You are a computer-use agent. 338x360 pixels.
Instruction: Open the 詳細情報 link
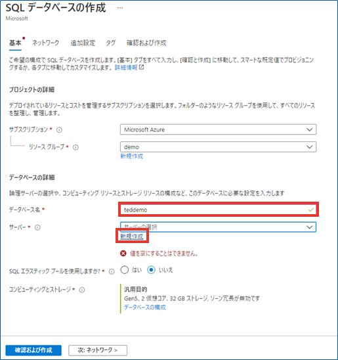point(126,67)
